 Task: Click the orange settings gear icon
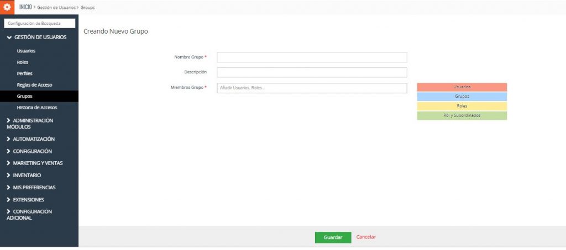click(x=7, y=7)
